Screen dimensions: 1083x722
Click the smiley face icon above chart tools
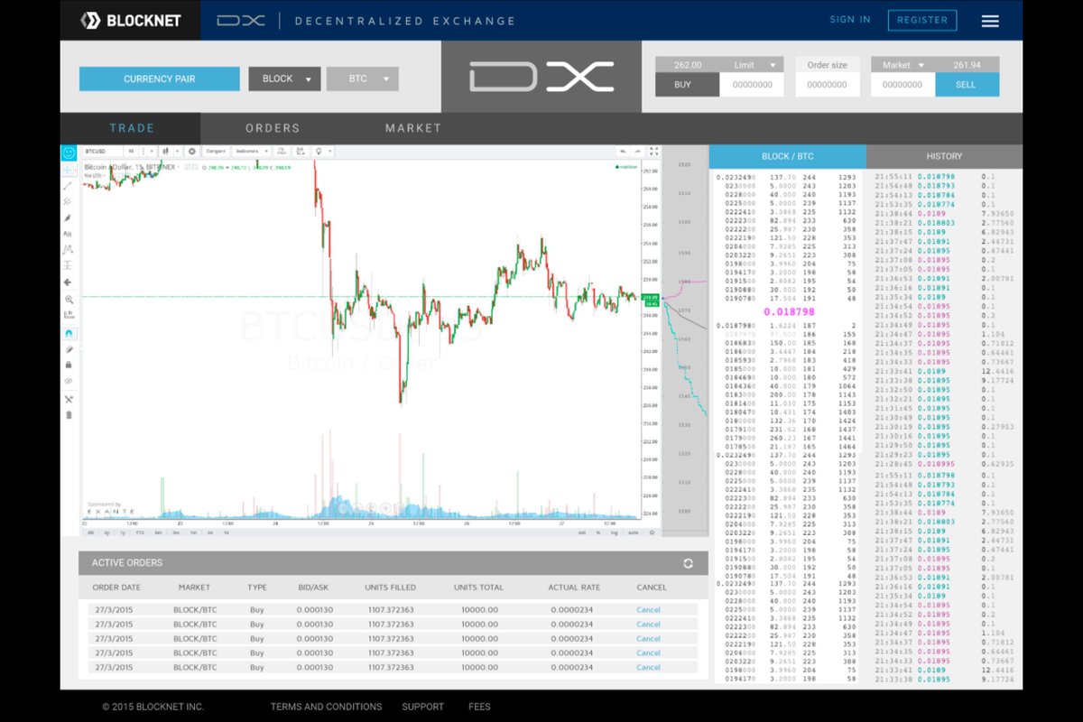[69, 153]
